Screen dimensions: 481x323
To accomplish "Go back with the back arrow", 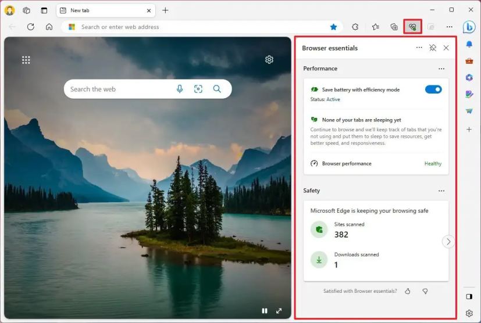I will tap(12, 27).
